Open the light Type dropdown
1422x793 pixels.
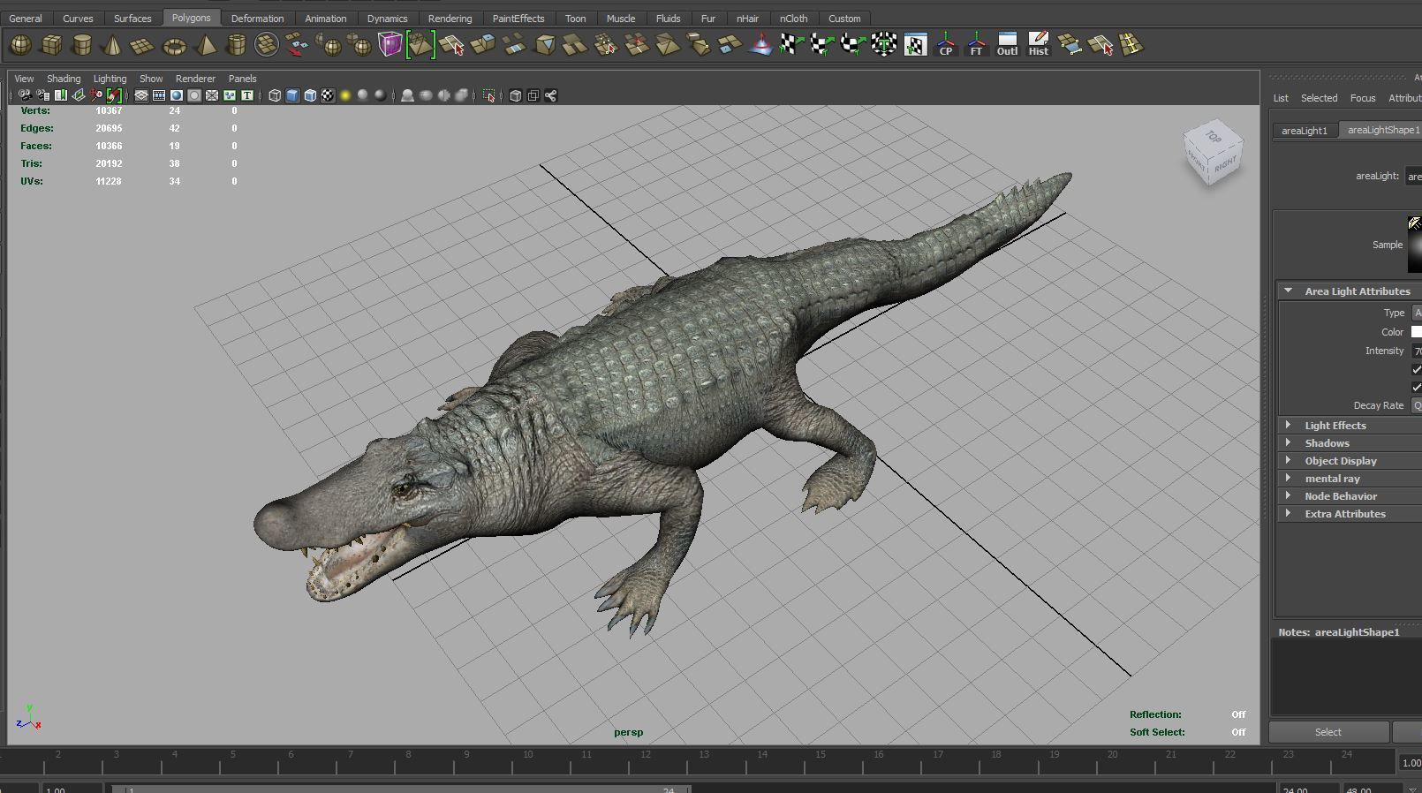[x=1417, y=313]
